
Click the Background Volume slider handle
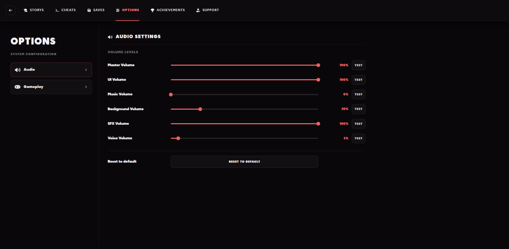(x=200, y=109)
